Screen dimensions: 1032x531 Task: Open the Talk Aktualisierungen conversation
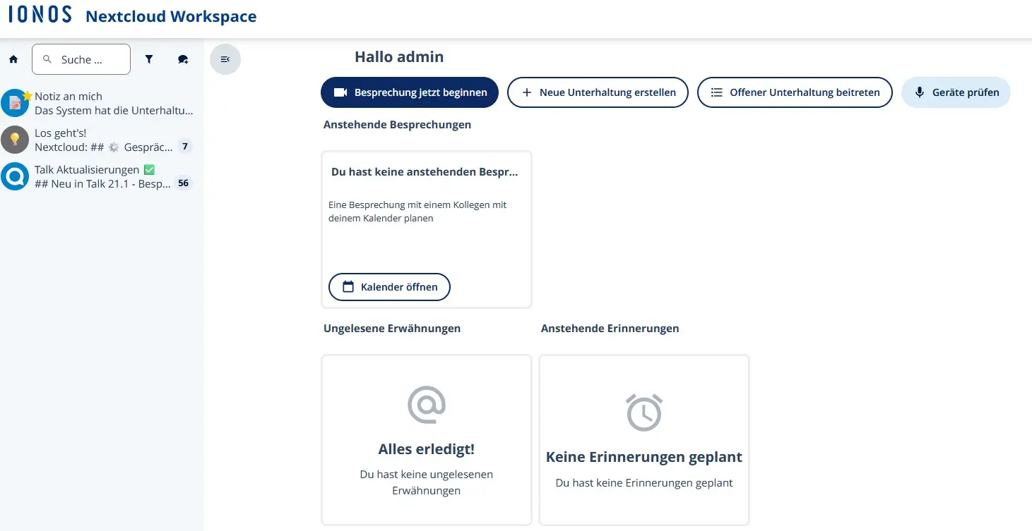point(99,176)
